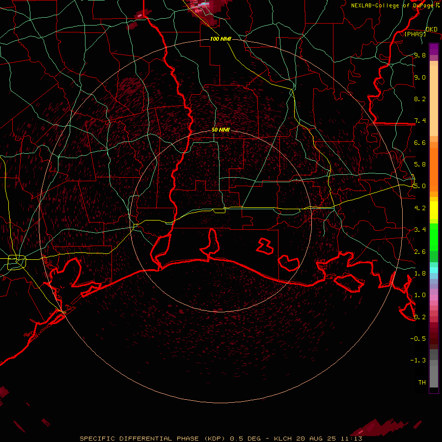Click the "TH" threshold label on scale
The height and width of the screenshot is (442, 442).
(x=422, y=382)
